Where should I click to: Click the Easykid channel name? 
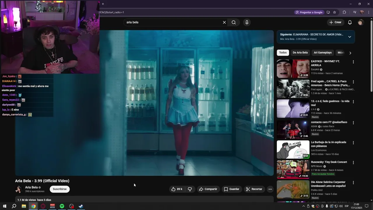315,70
